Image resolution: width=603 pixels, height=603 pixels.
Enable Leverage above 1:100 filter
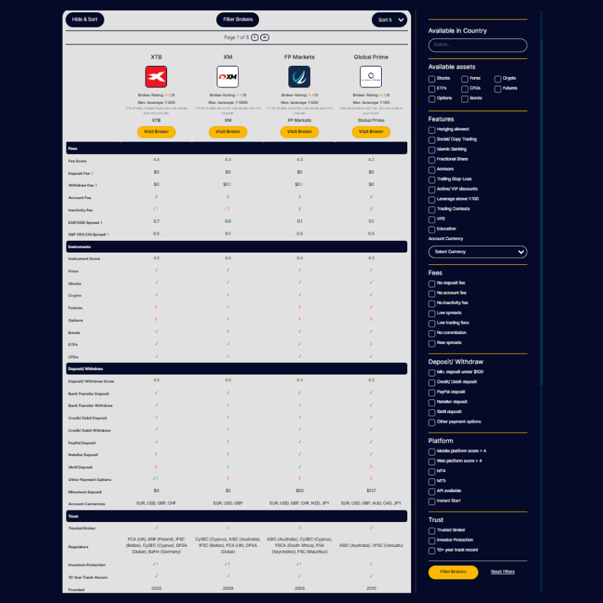(x=432, y=200)
